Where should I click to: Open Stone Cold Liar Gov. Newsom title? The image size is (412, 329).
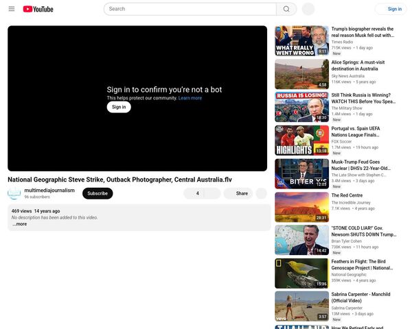[x=364, y=232]
